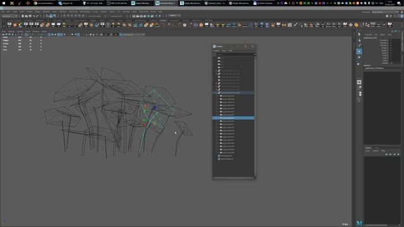Open the Channels tab in Channel Box
The width and height of the screenshot is (404, 227).
tap(368, 35)
